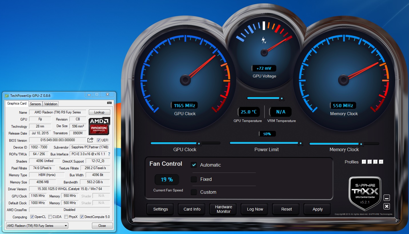Click the BIOS share/export arrow icon
Image resolution: width=409 pixels, height=234 pixels.
click(x=90, y=140)
